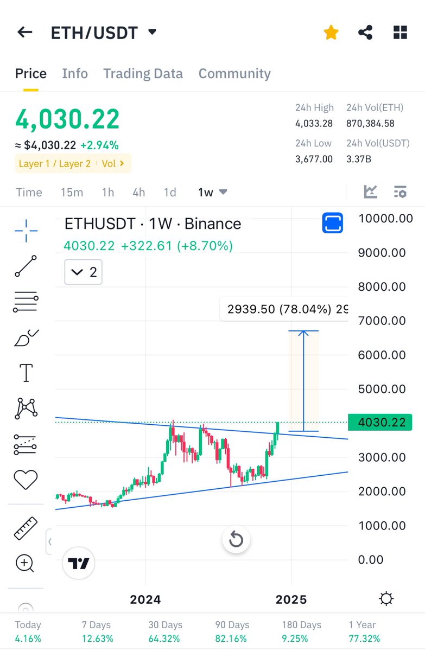
Task: Select the horizontal lines Fibonacci tool
Action: [x=26, y=302]
